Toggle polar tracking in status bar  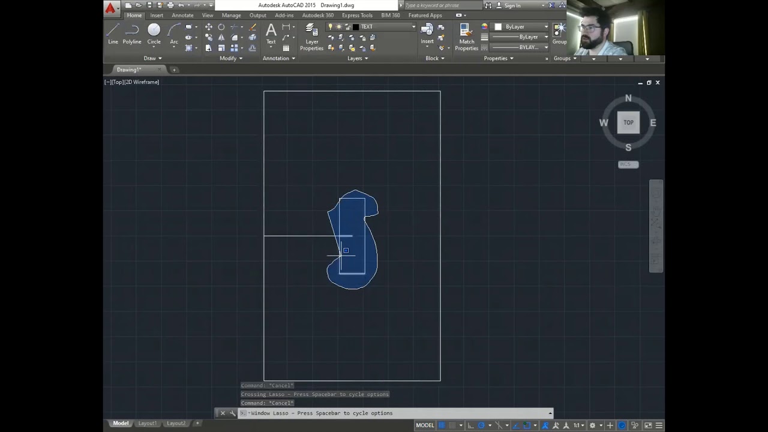481,425
